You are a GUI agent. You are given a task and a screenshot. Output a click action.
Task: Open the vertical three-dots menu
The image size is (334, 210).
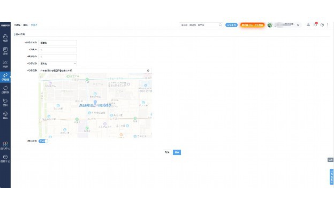click(x=328, y=25)
